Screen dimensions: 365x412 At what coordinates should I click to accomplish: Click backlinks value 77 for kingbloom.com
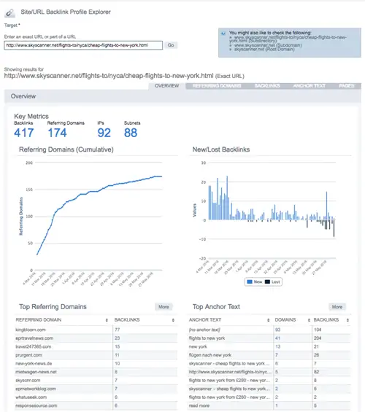point(118,330)
